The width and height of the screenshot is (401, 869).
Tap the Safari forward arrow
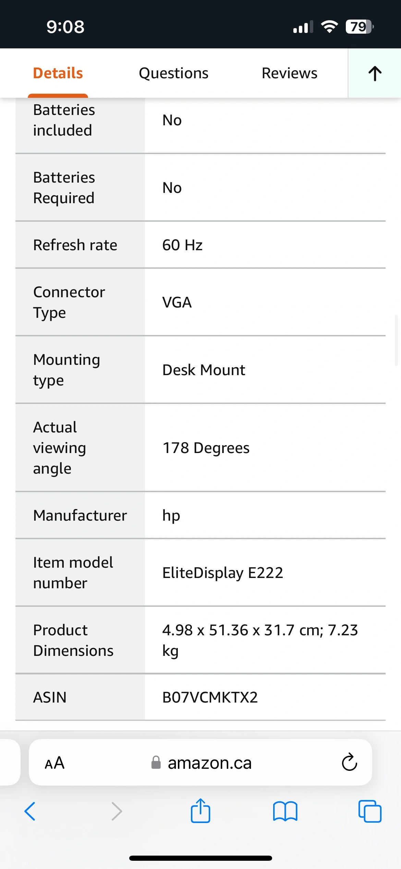(117, 811)
